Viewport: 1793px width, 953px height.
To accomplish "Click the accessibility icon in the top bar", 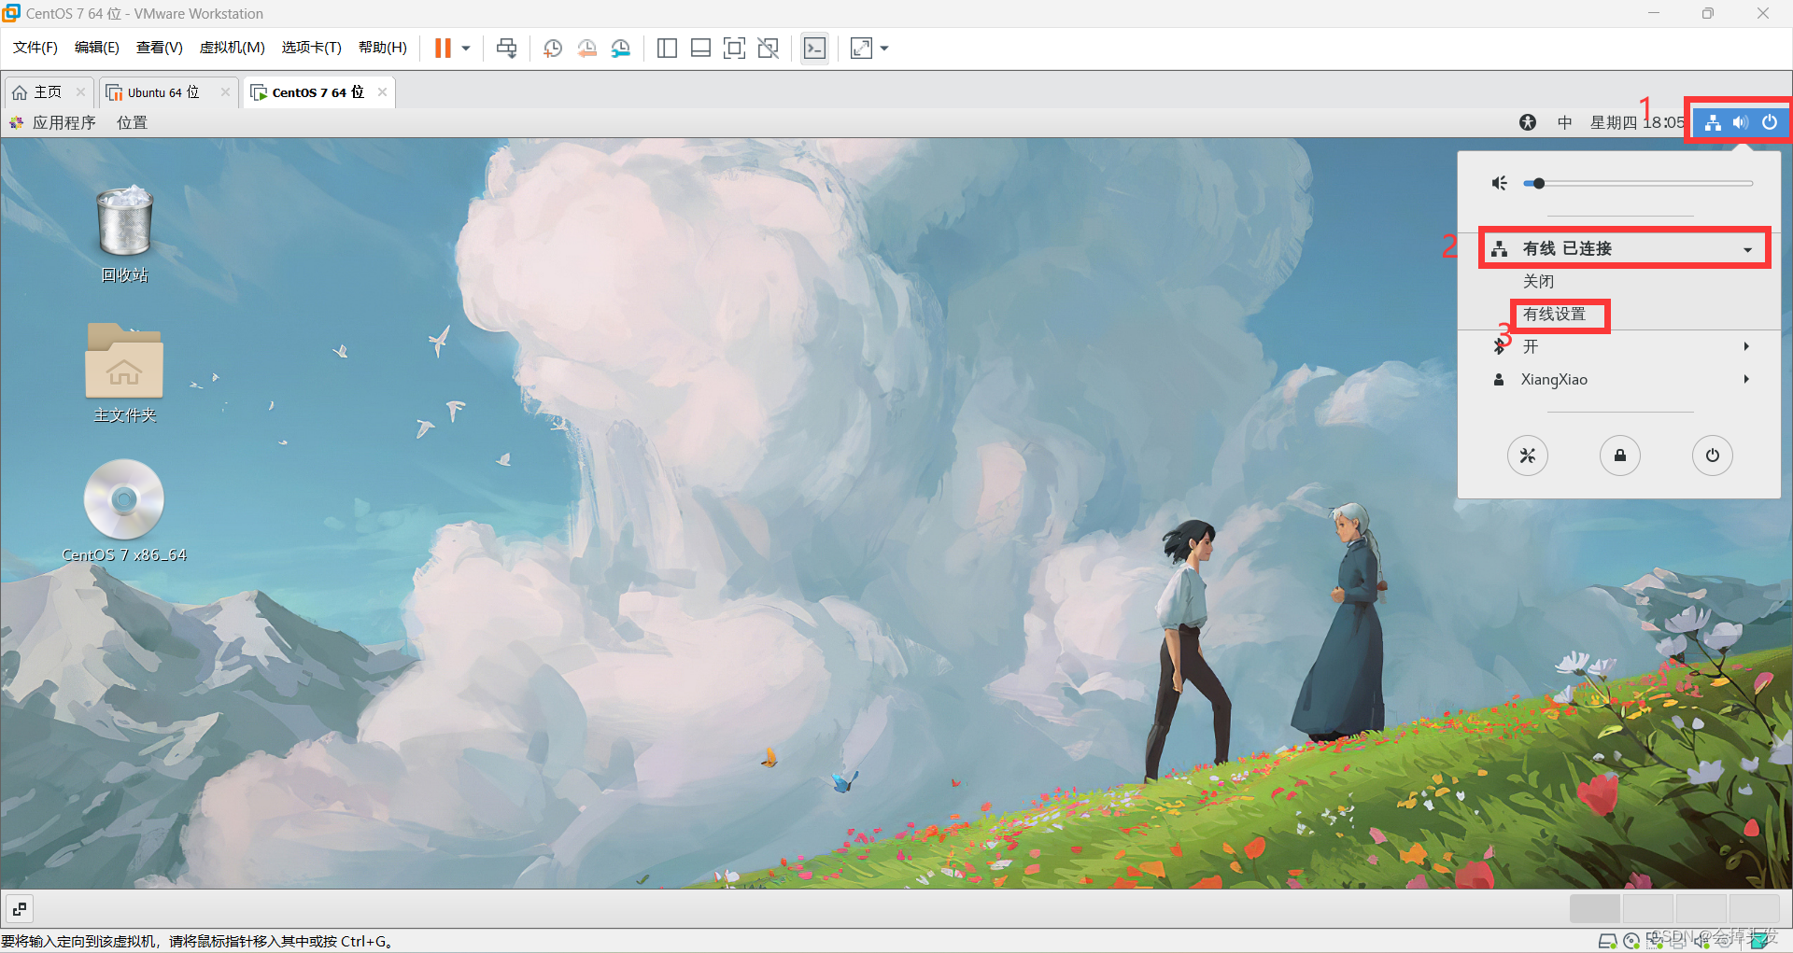I will (1528, 122).
